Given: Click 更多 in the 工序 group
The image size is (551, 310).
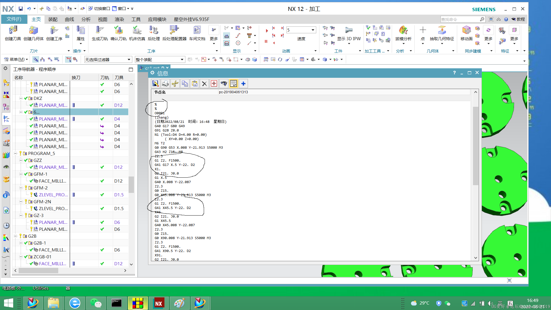Looking at the screenshot, I should tap(214, 34).
